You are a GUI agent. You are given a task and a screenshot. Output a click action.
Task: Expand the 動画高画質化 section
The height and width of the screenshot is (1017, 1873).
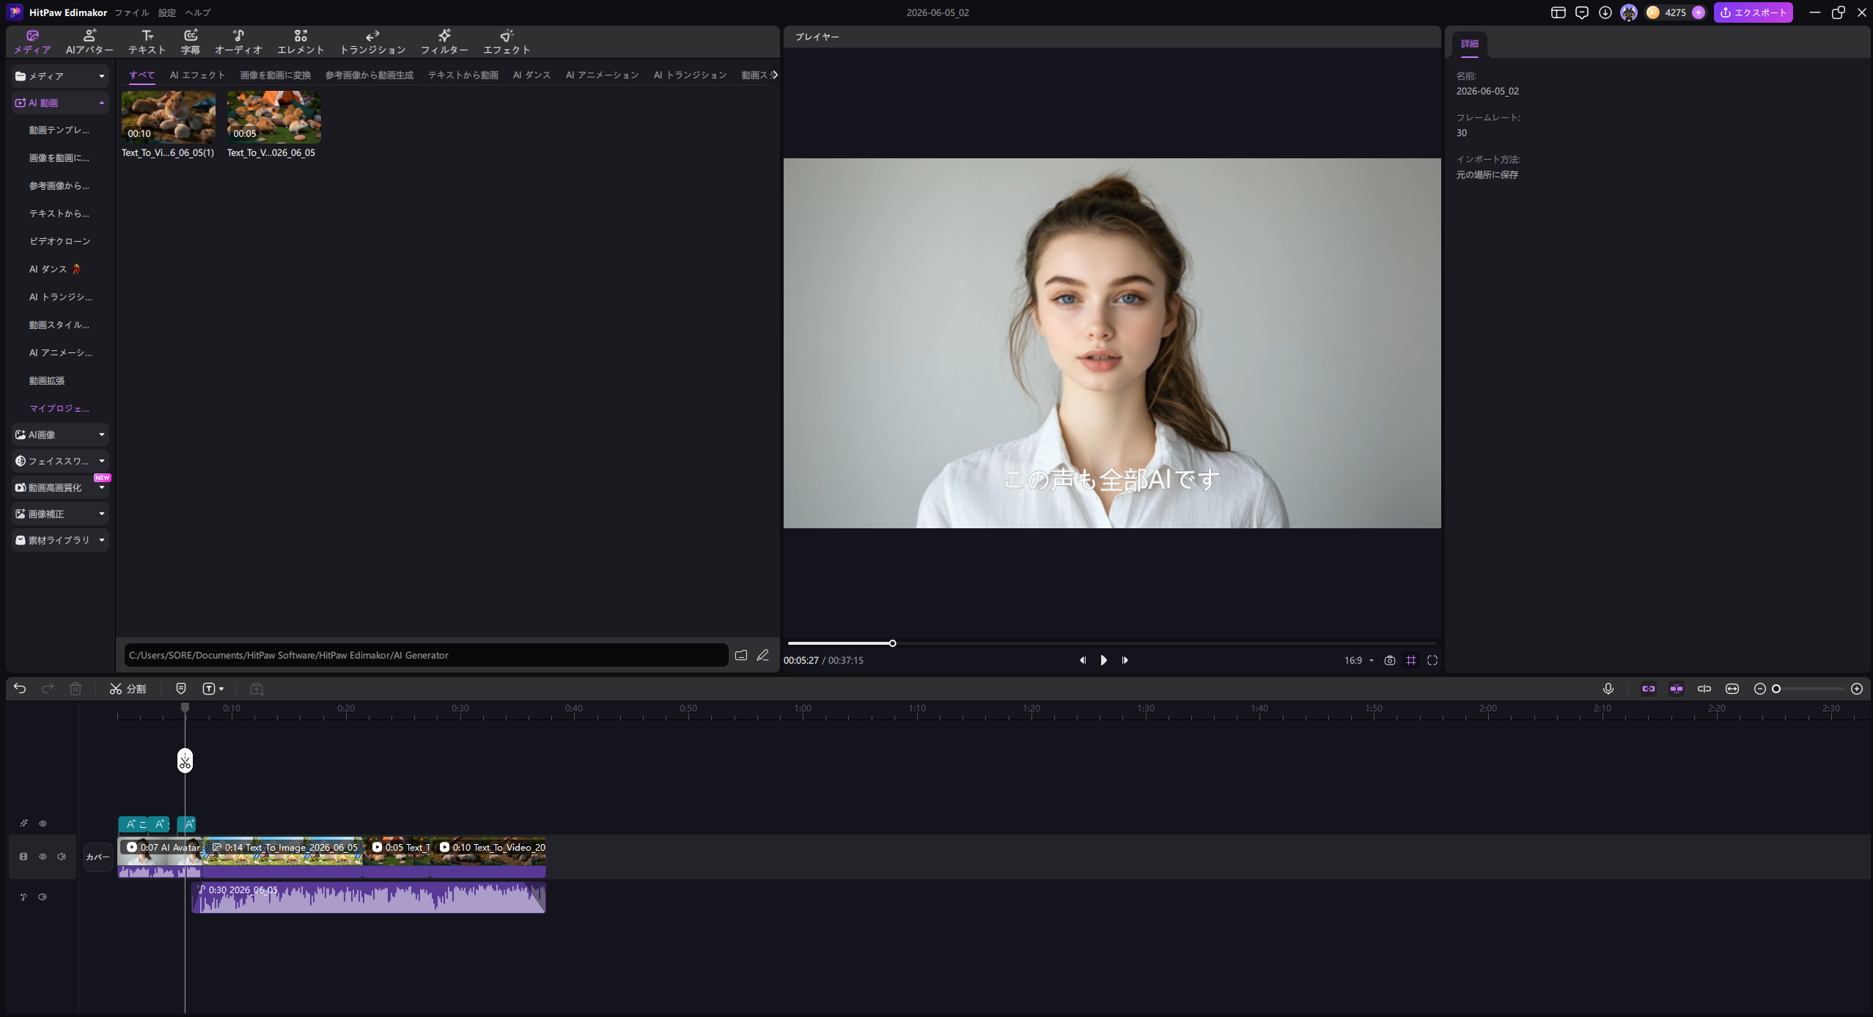coord(60,488)
